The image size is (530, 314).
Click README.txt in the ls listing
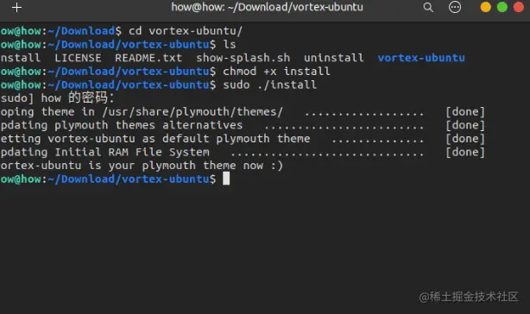(148, 58)
